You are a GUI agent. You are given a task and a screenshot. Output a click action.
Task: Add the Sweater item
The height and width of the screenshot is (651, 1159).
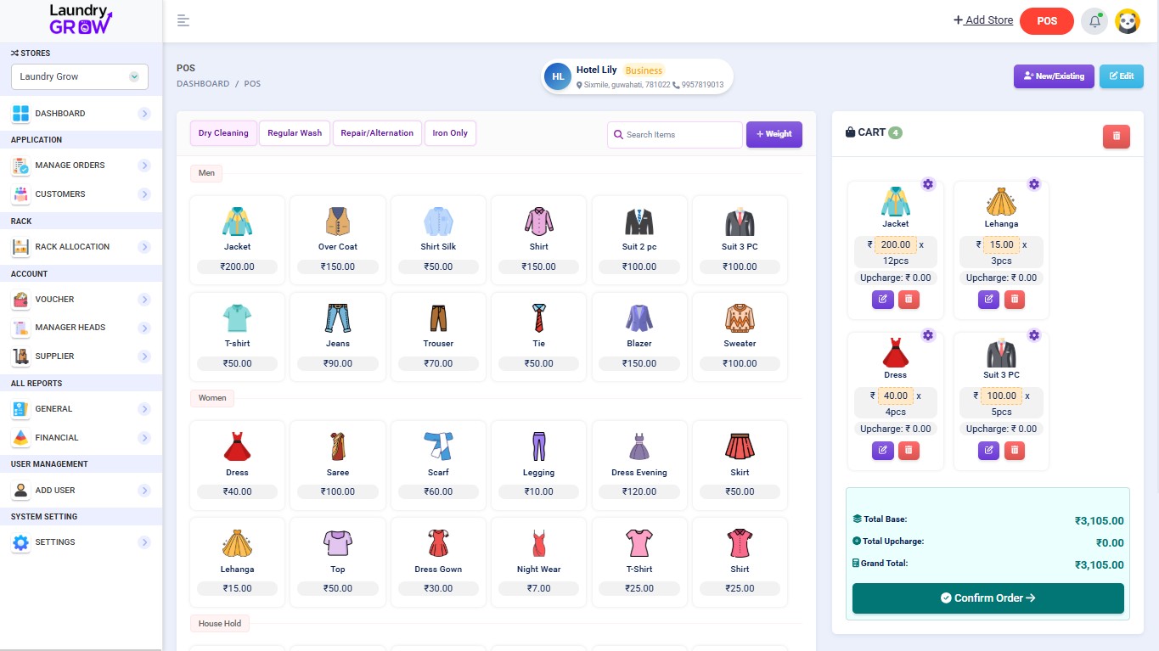point(740,337)
